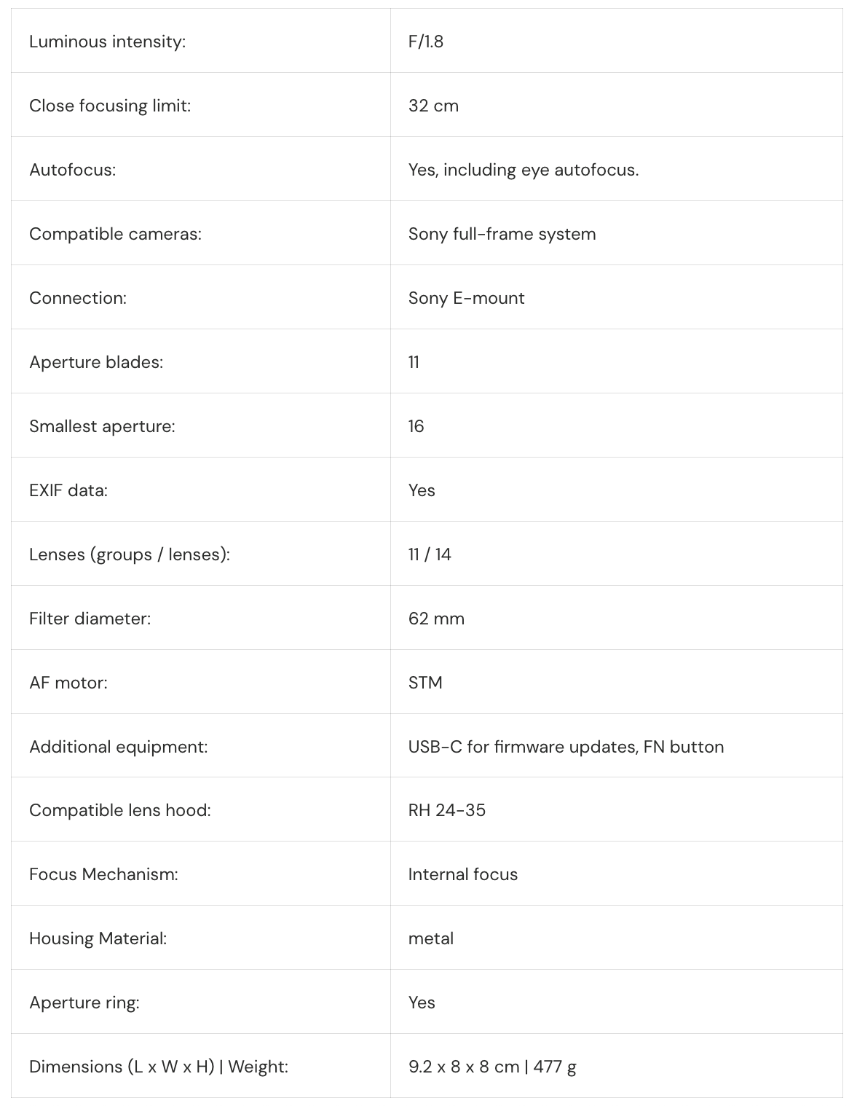Screen dimensions: 849x1106
Task: Click "Sony full-frame system" value
Action: 502,234
